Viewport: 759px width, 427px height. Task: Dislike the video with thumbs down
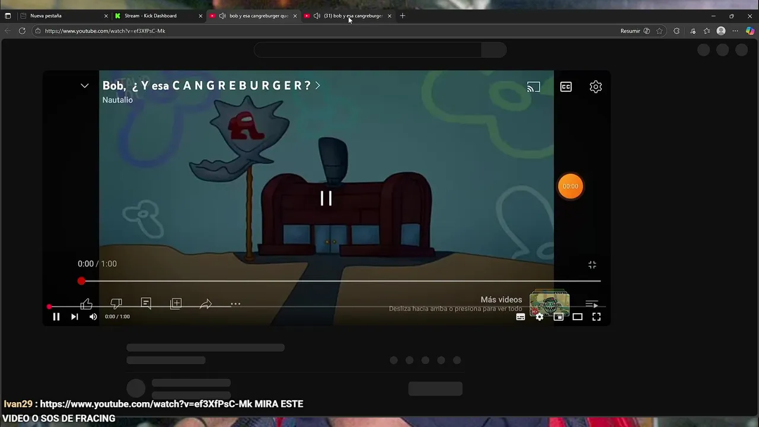[x=116, y=304]
